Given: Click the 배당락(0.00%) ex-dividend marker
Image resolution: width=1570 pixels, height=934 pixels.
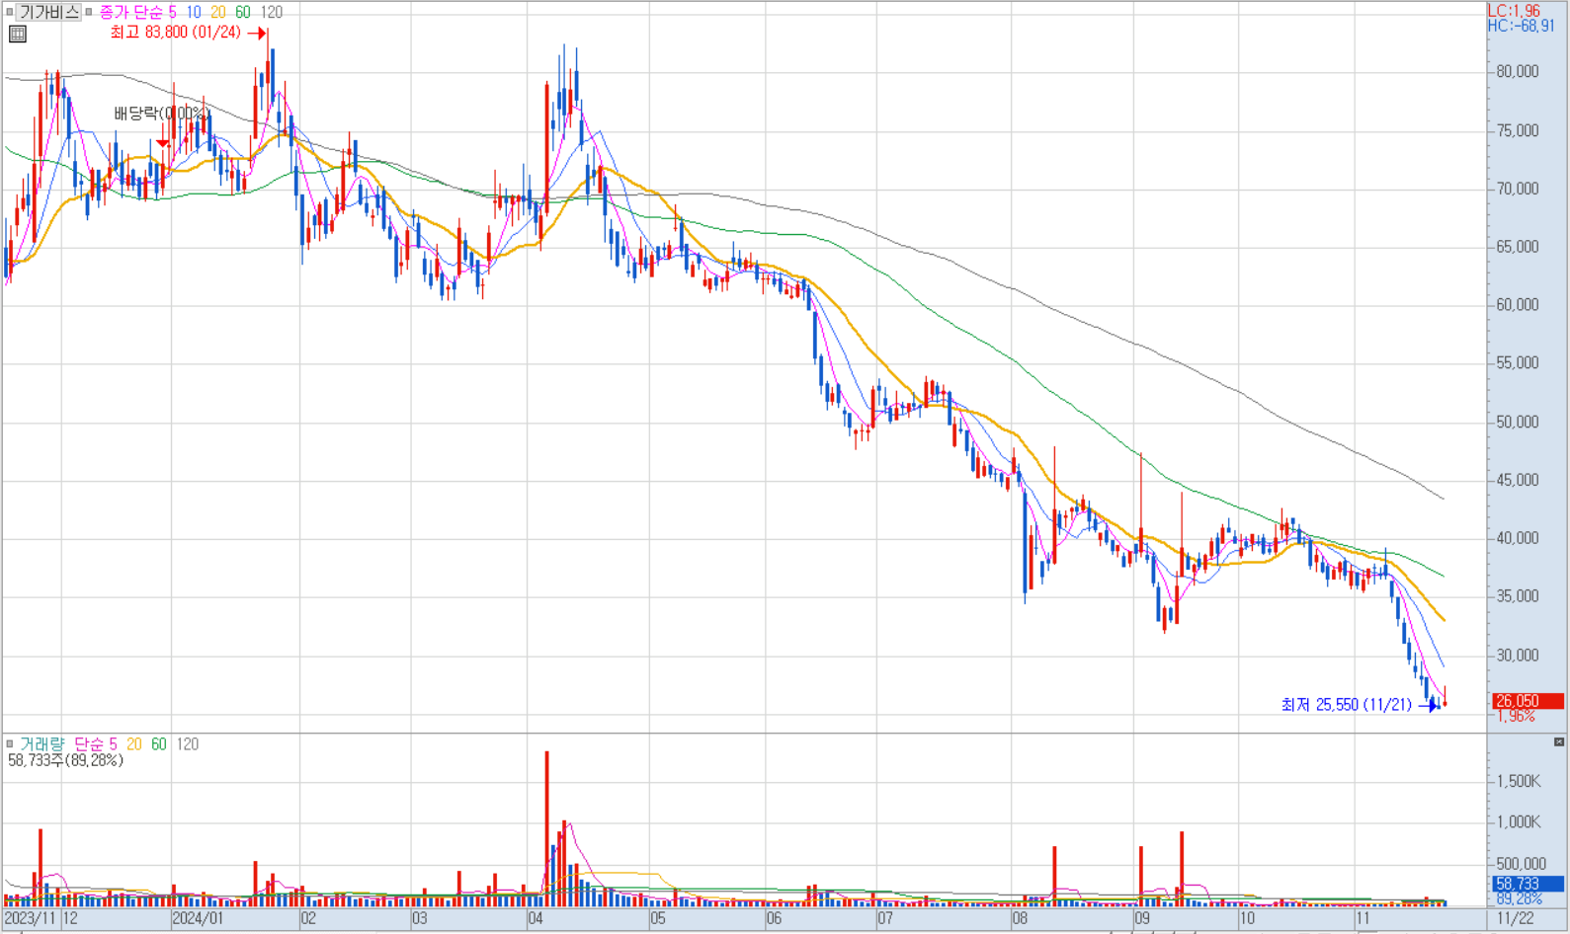Looking at the screenshot, I should pos(161,114).
